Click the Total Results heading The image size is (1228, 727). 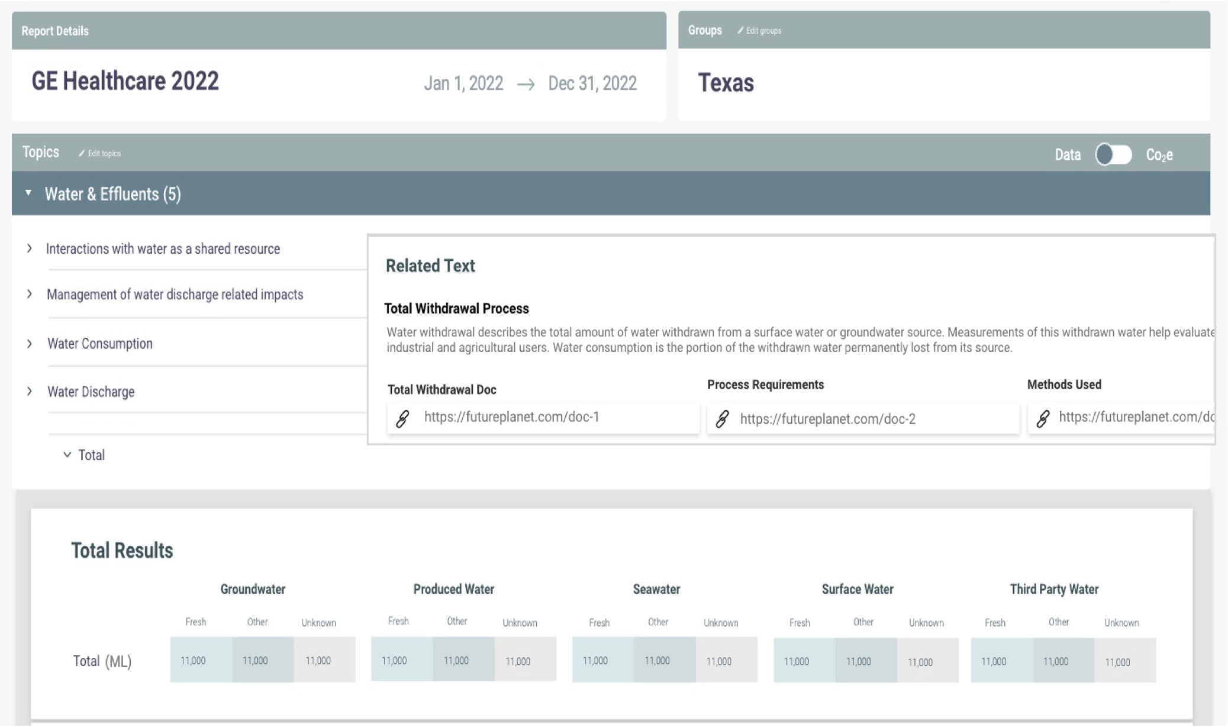tap(122, 551)
